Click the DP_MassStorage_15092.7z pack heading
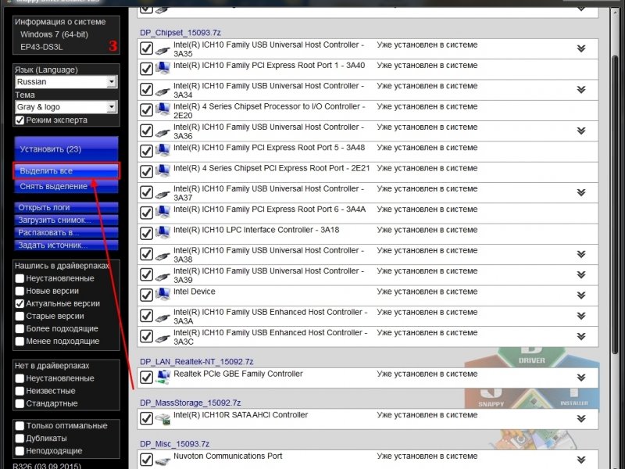Viewport: 625px width, 469px height. tap(191, 403)
